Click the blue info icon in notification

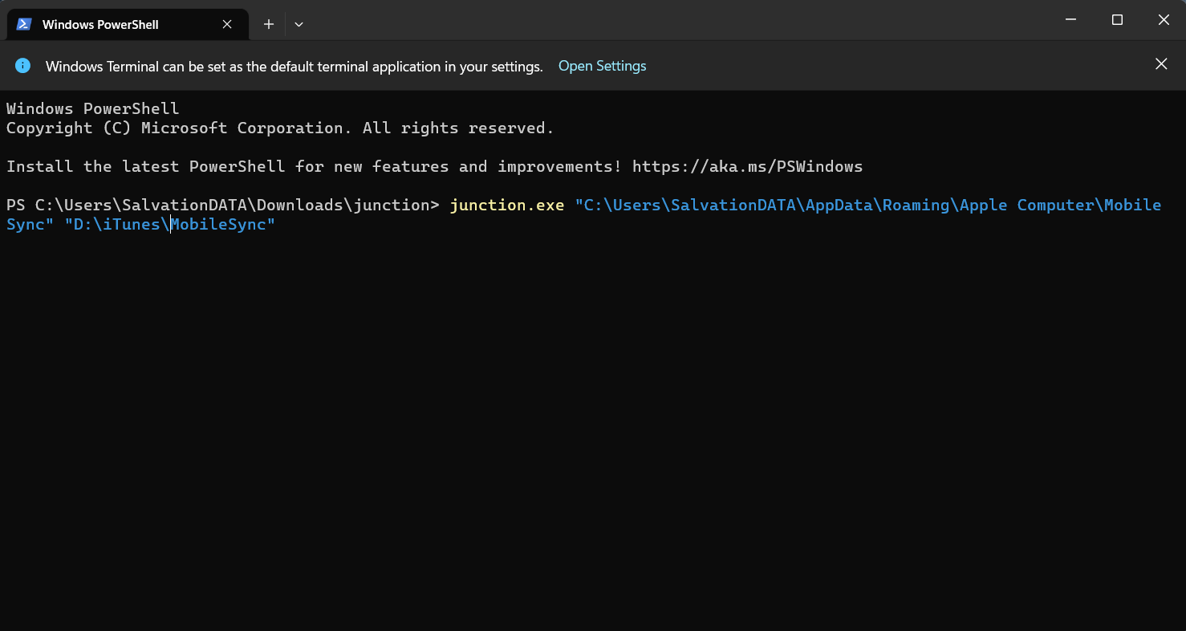point(22,66)
